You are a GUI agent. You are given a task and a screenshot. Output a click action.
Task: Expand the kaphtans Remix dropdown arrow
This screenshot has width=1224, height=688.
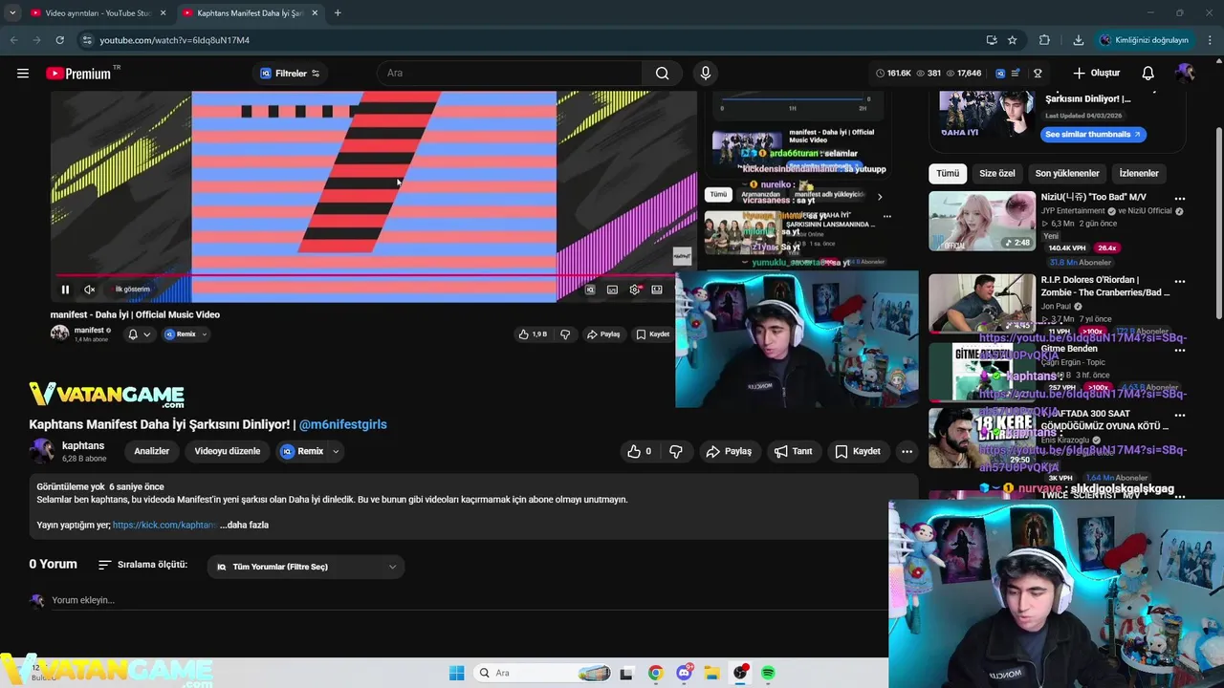tap(336, 451)
